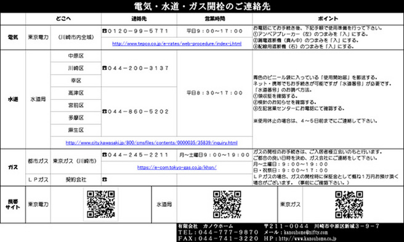Click the ②漏電遮断機 instruction line

tap(305, 40)
